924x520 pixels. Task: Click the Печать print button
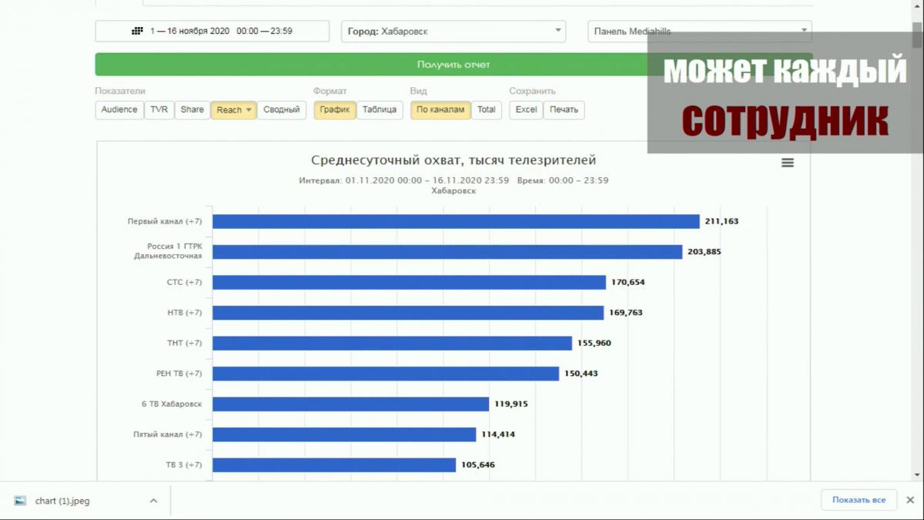click(564, 110)
